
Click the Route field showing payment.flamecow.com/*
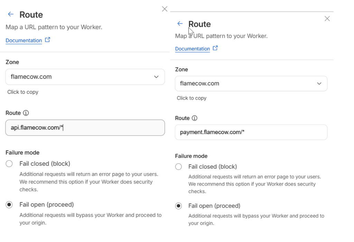[251, 132]
